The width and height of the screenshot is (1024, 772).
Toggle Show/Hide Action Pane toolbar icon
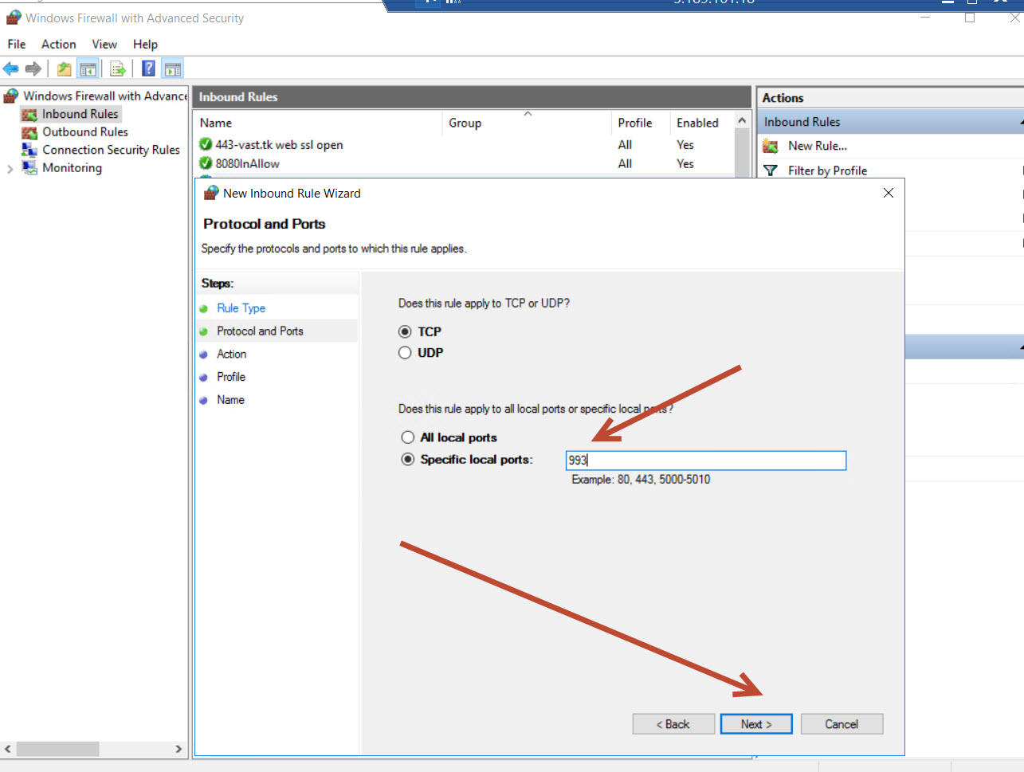click(x=172, y=69)
